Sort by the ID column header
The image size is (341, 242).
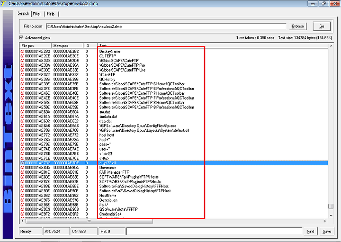coord(90,45)
